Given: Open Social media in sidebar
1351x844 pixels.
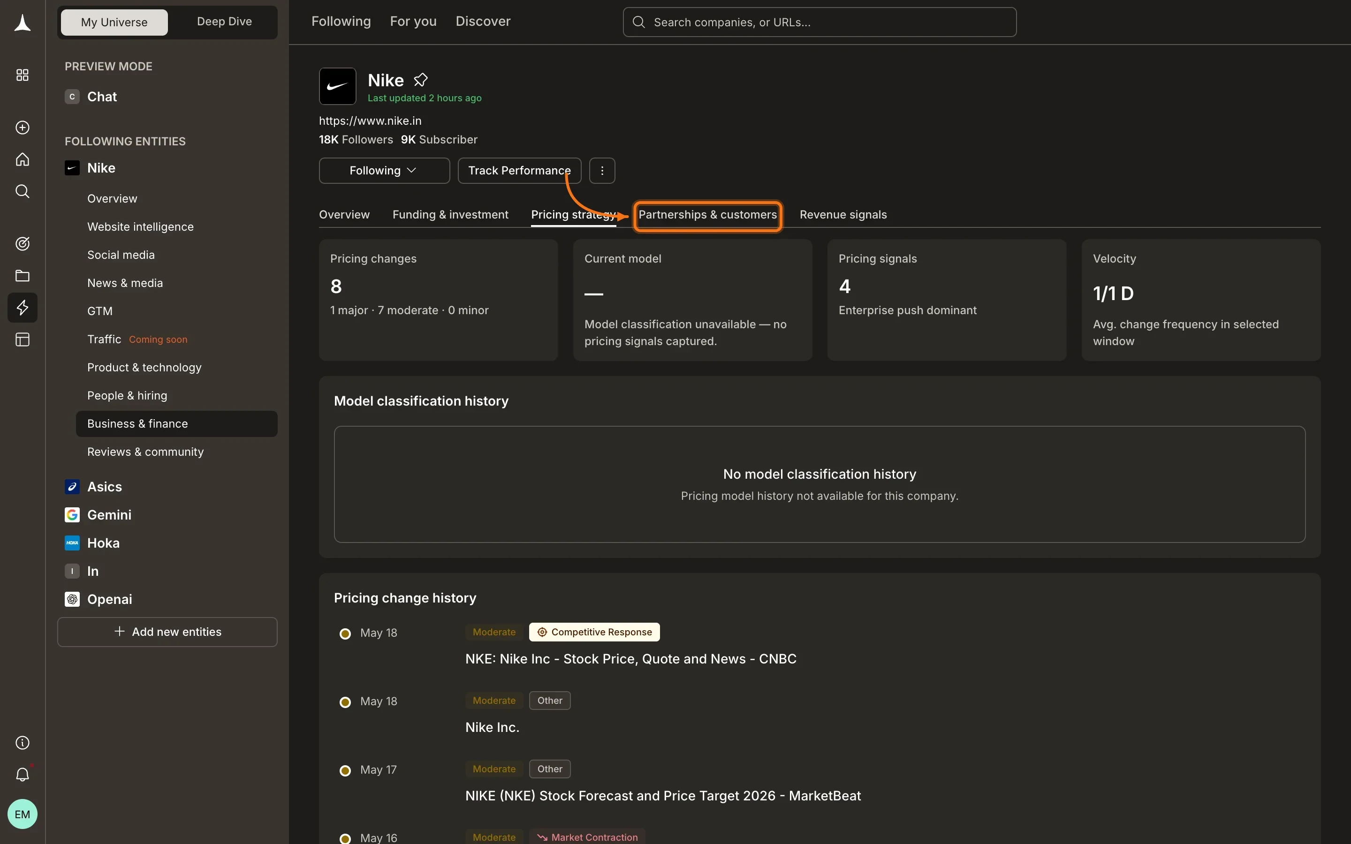Looking at the screenshot, I should pyautogui.click(x=121, y=255).
